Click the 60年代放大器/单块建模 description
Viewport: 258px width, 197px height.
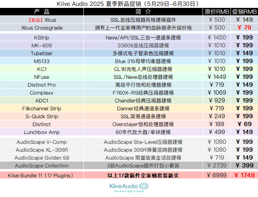coord(143,132)
